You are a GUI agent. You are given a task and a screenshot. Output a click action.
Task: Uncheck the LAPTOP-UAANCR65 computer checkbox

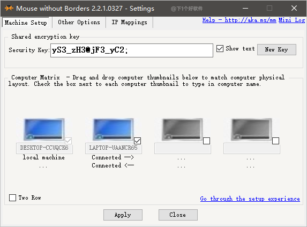tap(138, 141)
